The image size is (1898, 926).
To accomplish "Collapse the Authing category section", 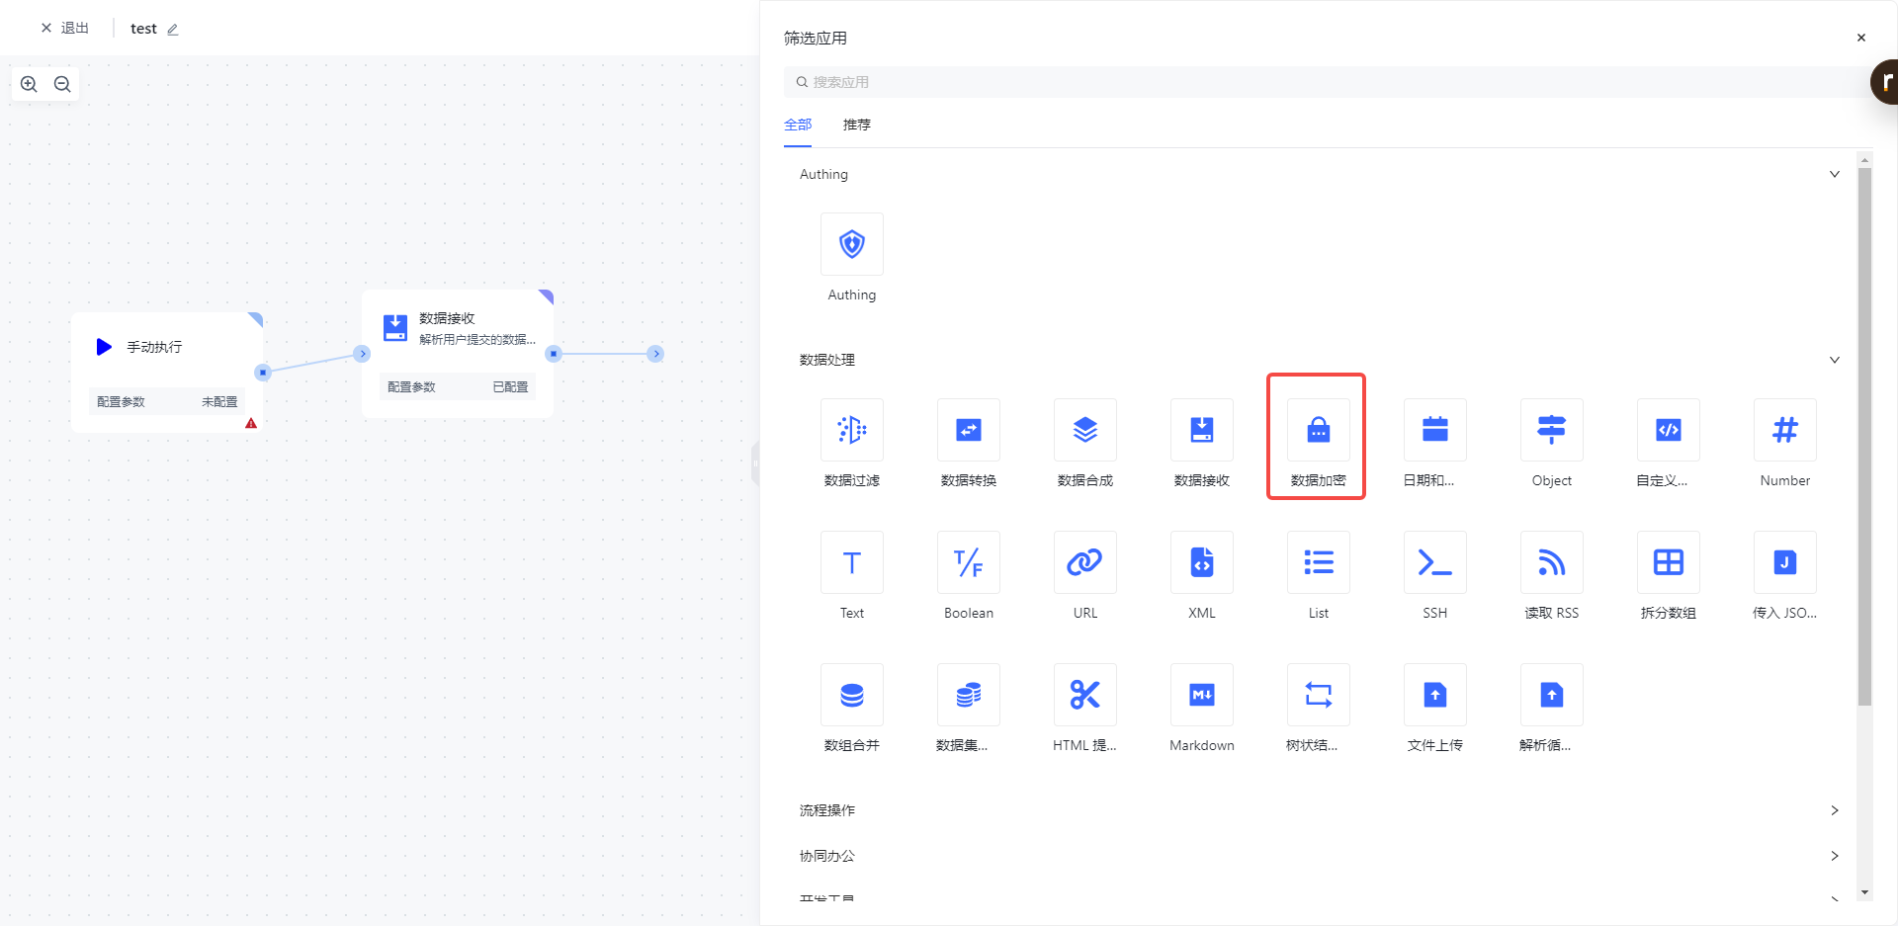I will tap(1834, 174).
